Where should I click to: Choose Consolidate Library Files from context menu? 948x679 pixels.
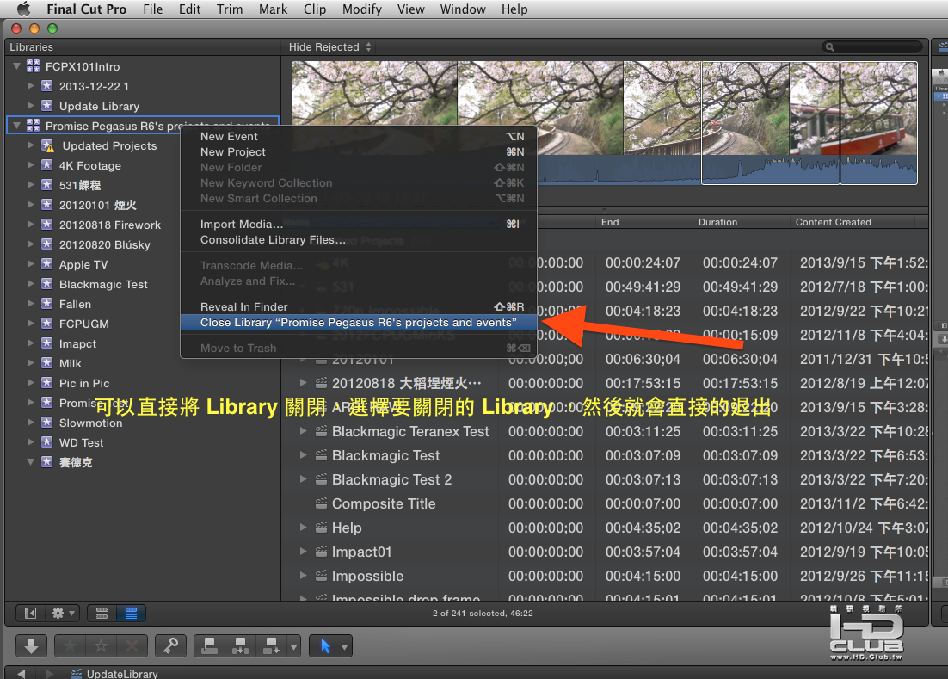(359, 239)
